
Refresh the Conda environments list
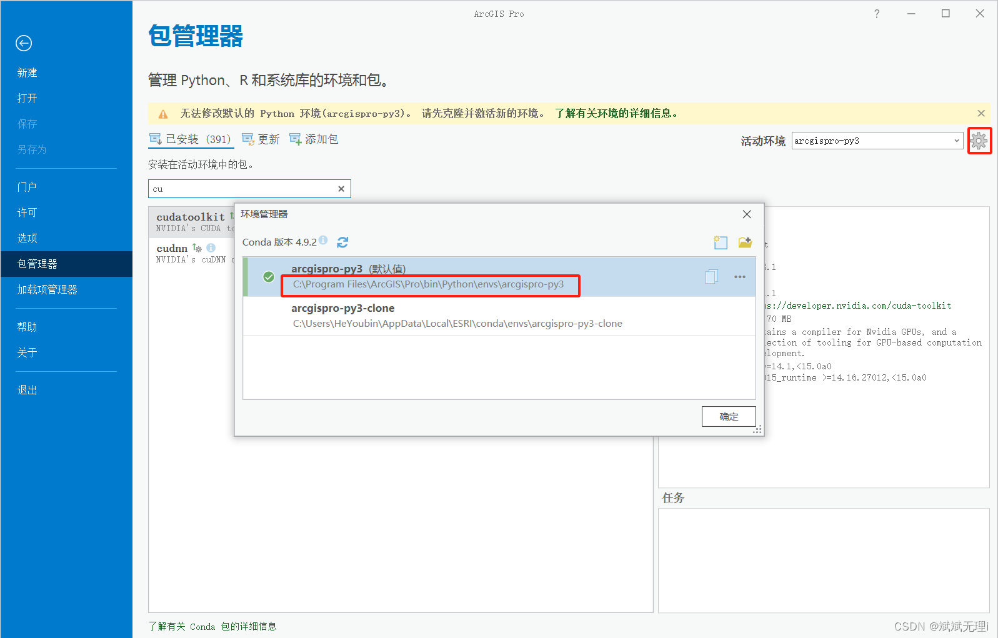coord(342,242)
